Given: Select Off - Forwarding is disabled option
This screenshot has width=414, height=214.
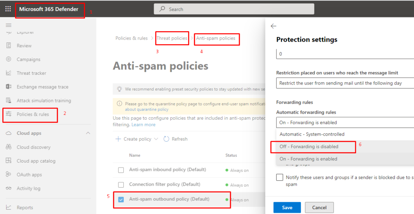Looking at the screenshot, I should pos(345,146).
